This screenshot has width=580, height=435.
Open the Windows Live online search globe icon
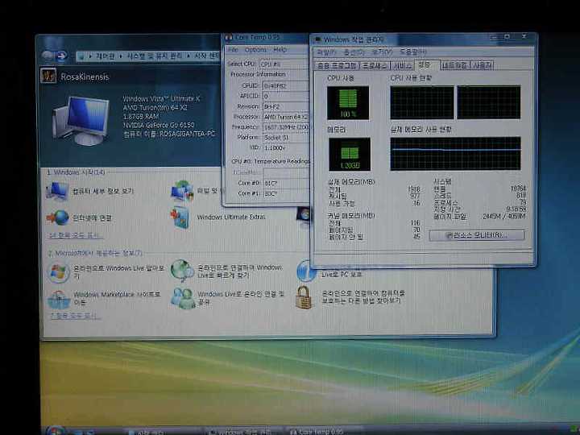point(182,271)
